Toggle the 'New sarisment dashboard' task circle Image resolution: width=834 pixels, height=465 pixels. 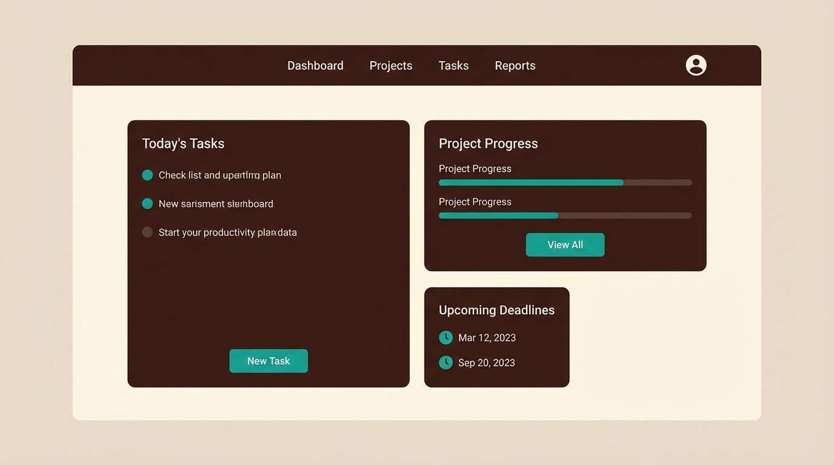tap(147, 203)
